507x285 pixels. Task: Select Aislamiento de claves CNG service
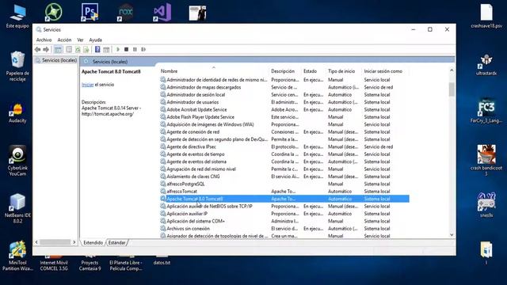pos(284,177)
